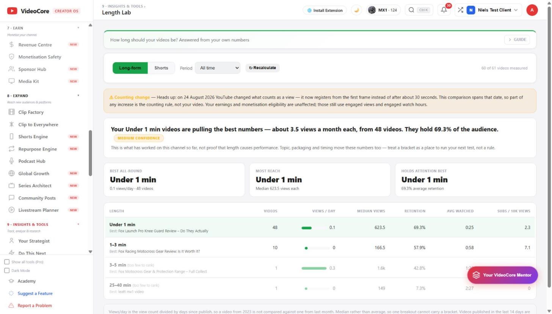Expand the GUIDE panel
The height and width of the screenshot is (314, 552).
pos(517,39)
